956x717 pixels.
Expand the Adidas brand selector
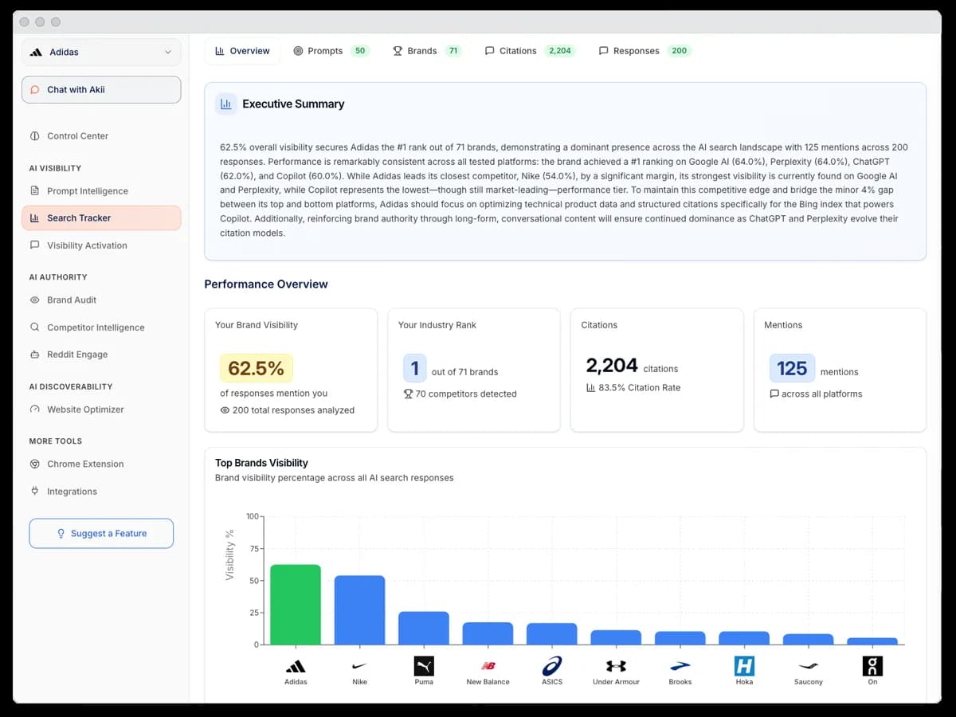pos(101,52)
